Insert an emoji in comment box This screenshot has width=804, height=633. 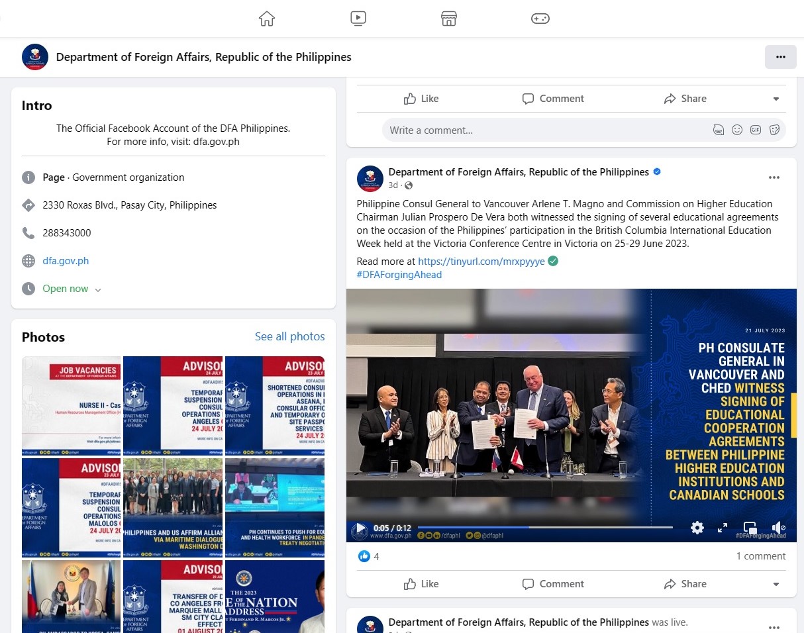pos(737,130)
